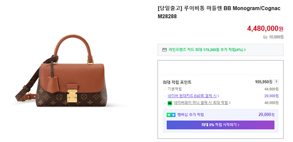This screenshot has height=142, width=293.
Task: Click the Madeleine BB handbag product image
Action: coord(62,71)
